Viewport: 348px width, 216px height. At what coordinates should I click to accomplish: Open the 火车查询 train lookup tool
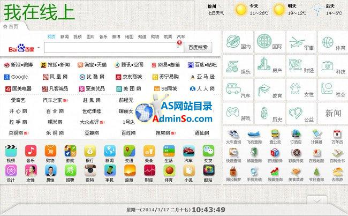(233, 137)
